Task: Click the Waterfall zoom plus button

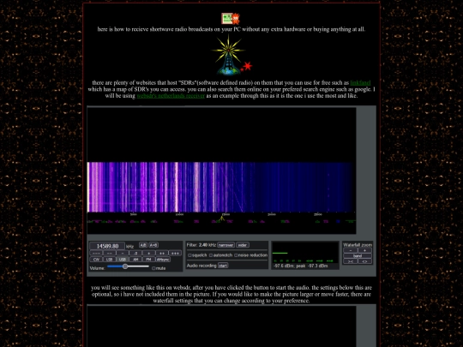Action: coord(365,250)
